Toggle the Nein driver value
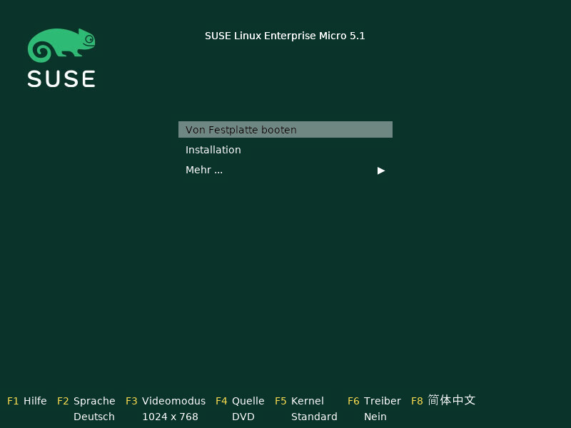Screen dimensions: 571x428 (x=375, y=417)
